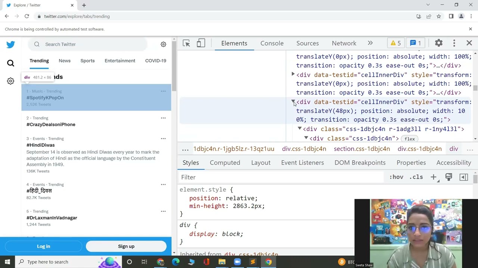Open DevTools customize three-dot menu
The width and height of the screenshot is (478, 268).
(454, 43)
